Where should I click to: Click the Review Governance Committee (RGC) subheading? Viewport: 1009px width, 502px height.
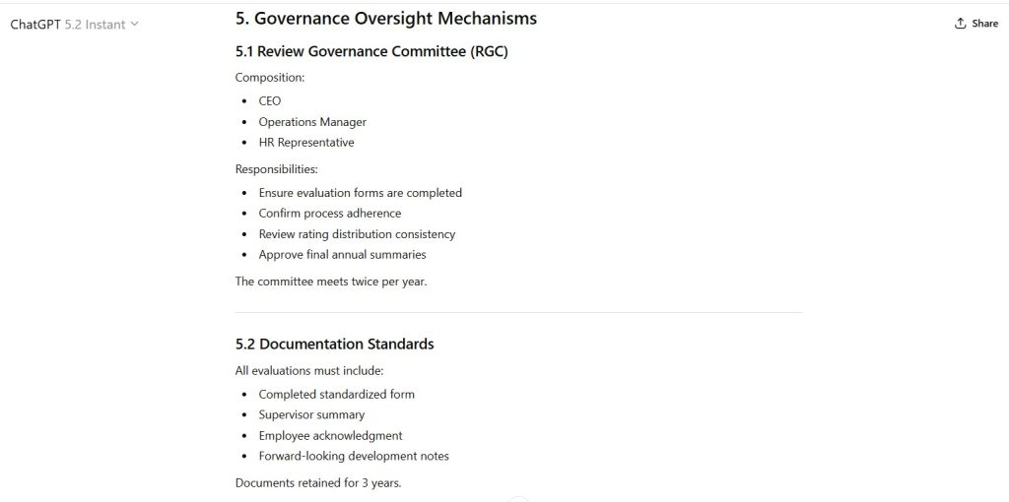tap(371, 51)
